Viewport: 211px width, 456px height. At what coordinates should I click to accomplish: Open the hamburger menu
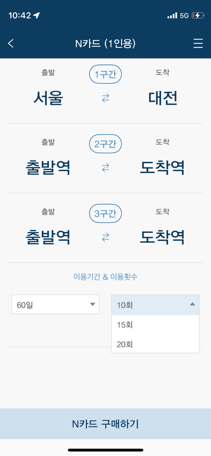click(x=198, y=43)
